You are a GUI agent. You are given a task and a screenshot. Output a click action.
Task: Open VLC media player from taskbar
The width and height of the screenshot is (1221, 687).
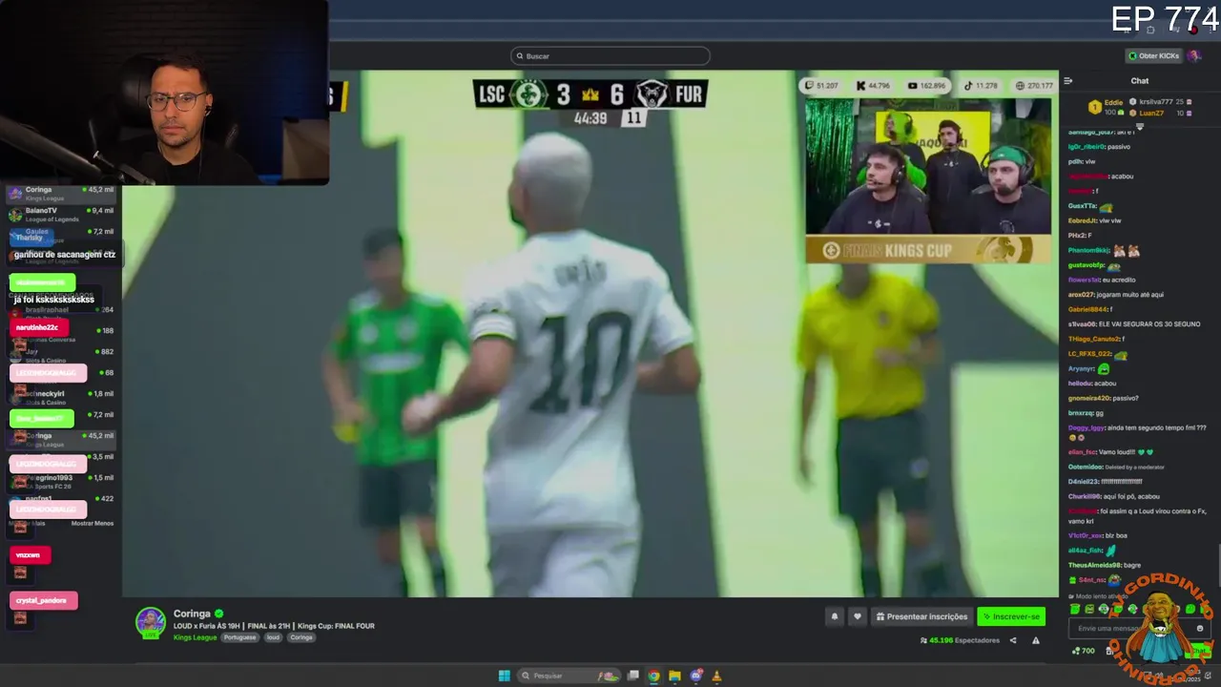coord(717,676)
